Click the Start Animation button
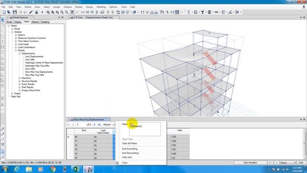 coord(250,162)
